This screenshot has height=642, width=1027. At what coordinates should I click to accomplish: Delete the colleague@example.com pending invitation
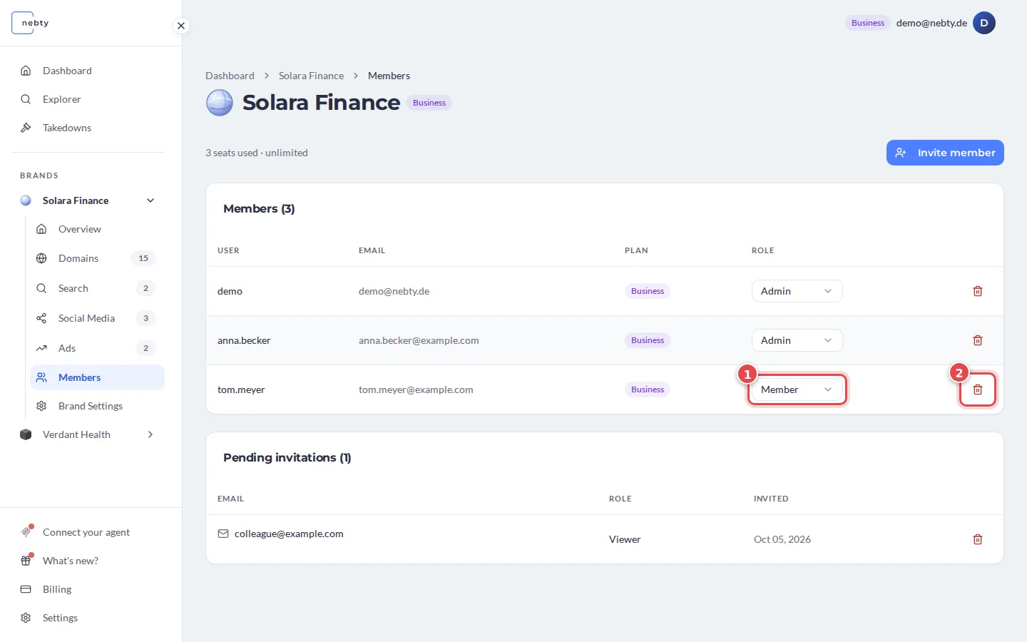pyautogui.click(x=978, y=539)
